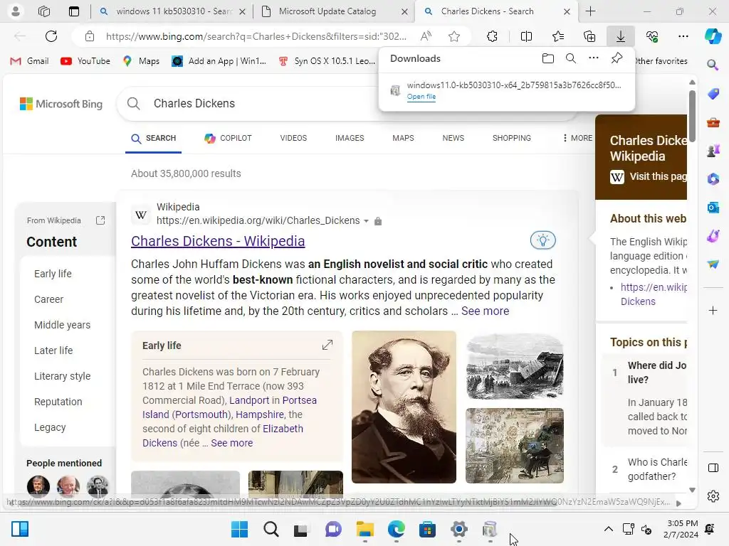Click the address bar URL
Viewport: 729px width, 546px height.
pos(256,36)
